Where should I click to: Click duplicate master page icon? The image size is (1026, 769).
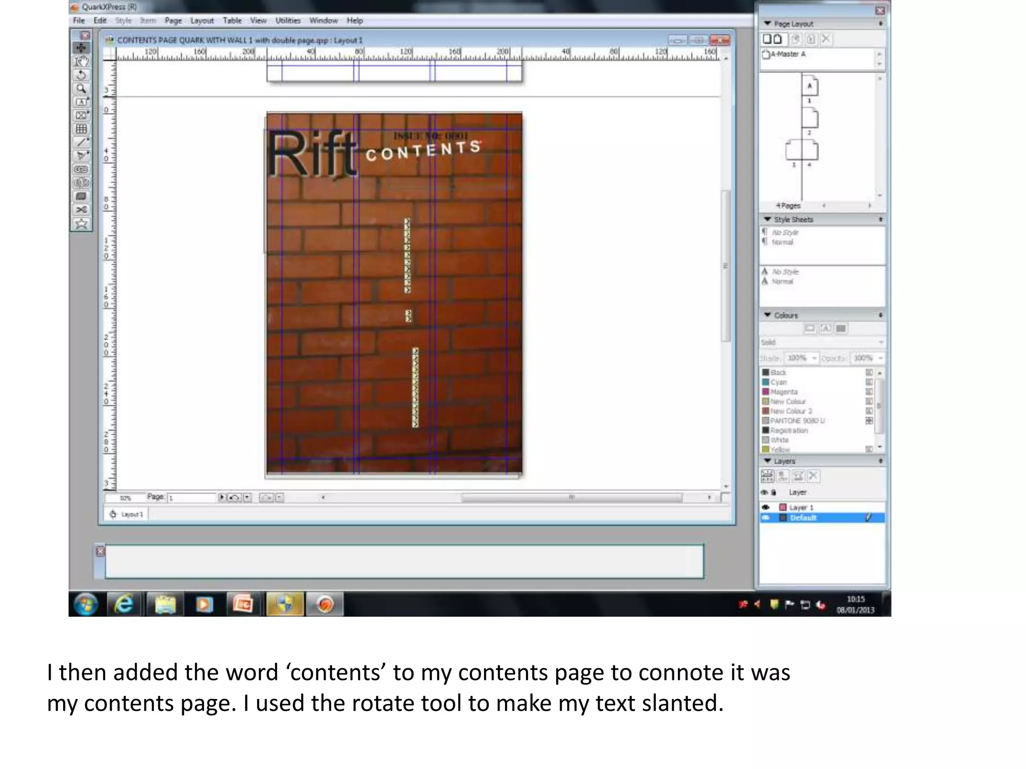pos(796,39)
